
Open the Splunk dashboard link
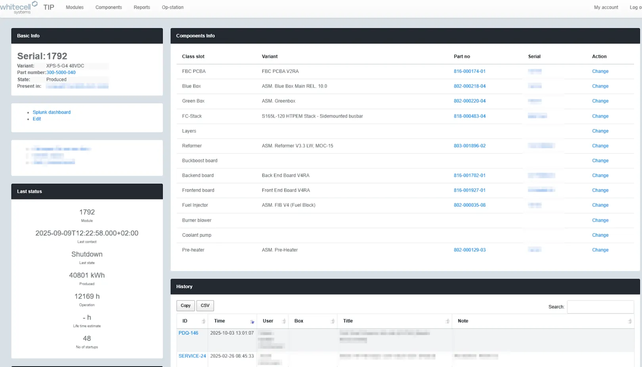[52, 112]
